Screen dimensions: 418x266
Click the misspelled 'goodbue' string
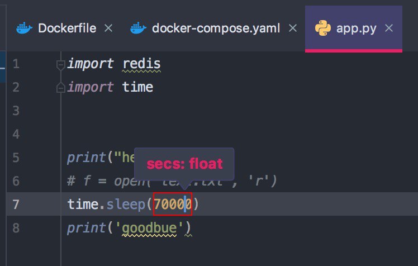(149, 228)
